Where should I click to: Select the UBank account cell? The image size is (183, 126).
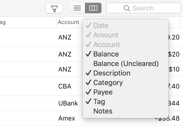click(68, 103)
